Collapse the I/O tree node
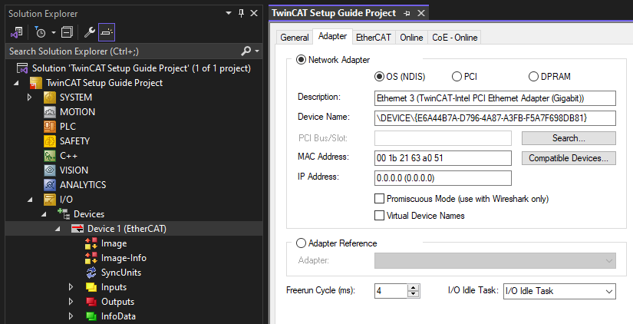This screenshot has width=633, height=324. click(30, 200)
